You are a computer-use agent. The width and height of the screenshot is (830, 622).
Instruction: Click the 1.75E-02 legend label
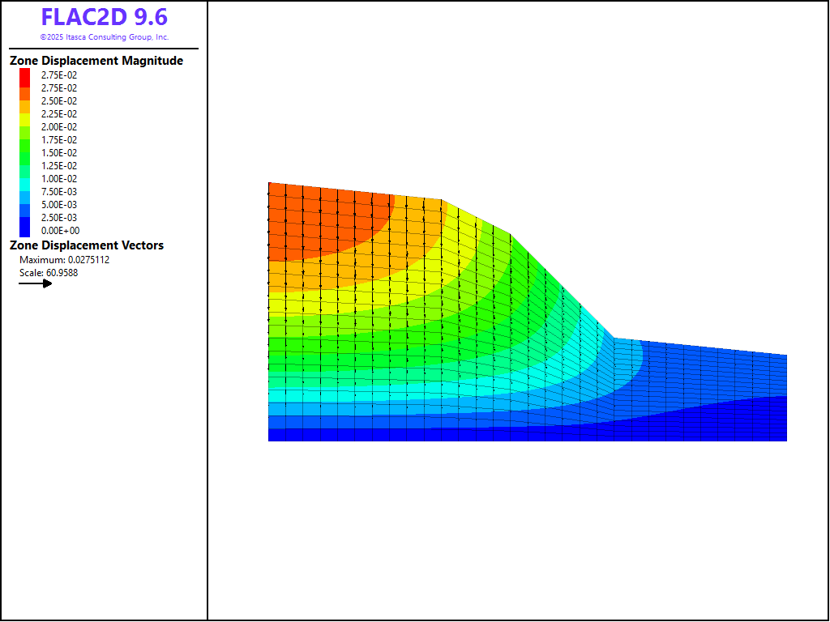[x=59, y=140]
